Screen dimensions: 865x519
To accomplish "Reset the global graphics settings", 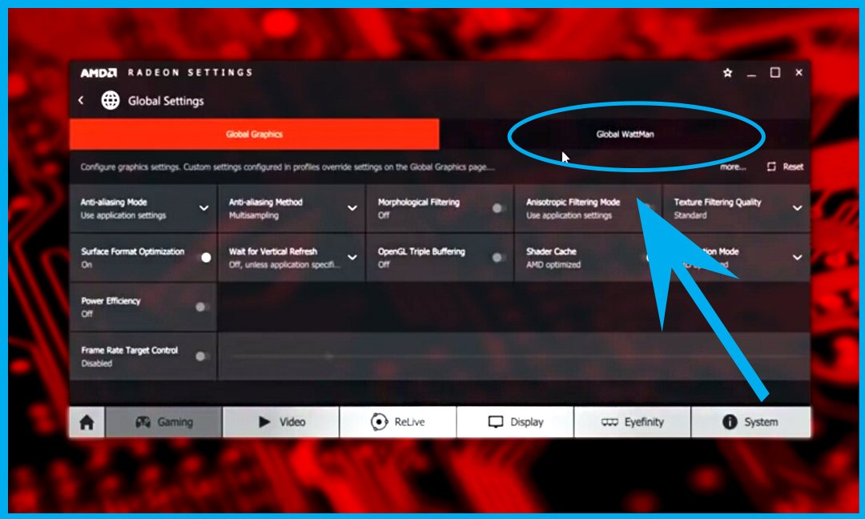I will click(785, 167).
